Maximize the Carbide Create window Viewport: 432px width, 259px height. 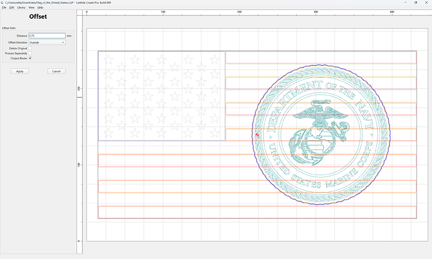(416, 3)
